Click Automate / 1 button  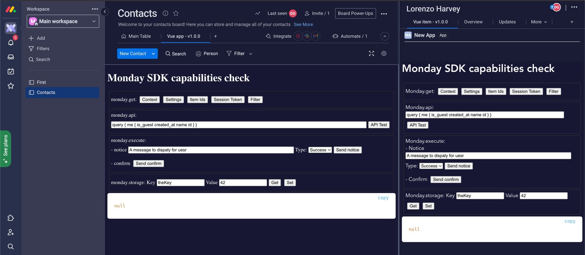[350, 36]
